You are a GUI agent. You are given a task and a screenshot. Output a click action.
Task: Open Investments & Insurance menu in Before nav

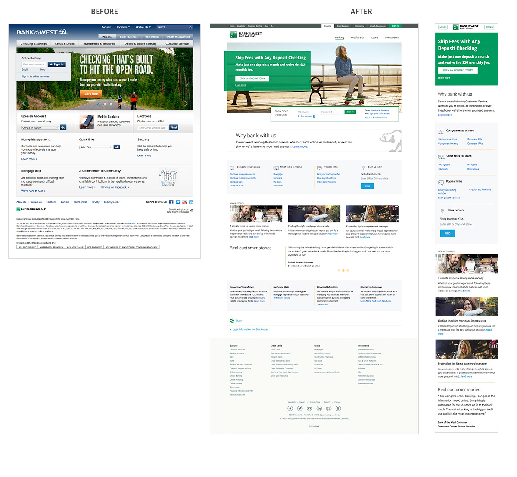[x=100, y=43]
